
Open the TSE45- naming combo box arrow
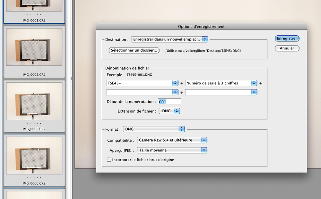pos(175,83)
